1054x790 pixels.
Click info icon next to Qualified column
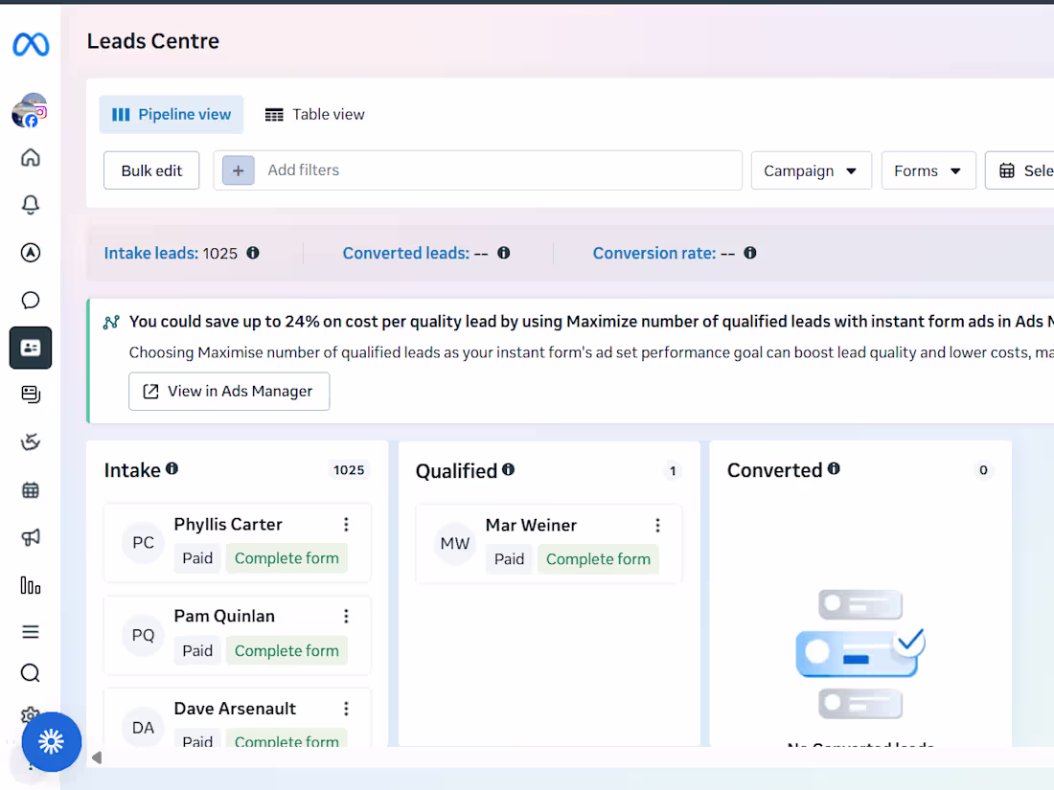(x=508, y=469)
